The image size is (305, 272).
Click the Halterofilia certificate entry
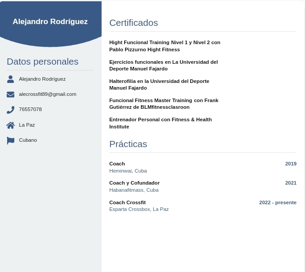159,85
